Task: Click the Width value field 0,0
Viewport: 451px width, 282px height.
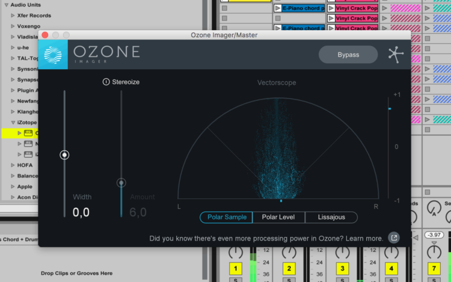Action: pos(81,212)
